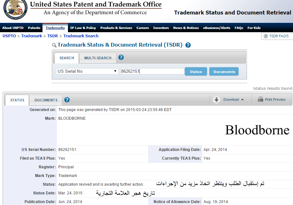Click the Status Date Mar. 24, 2015
This screenshot has width=293, height=205.
click(70, 193)
